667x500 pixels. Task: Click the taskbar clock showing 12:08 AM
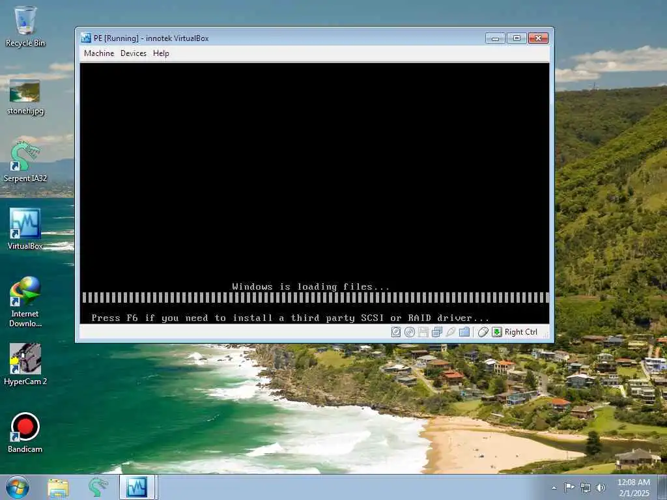[x=633, y=488]
